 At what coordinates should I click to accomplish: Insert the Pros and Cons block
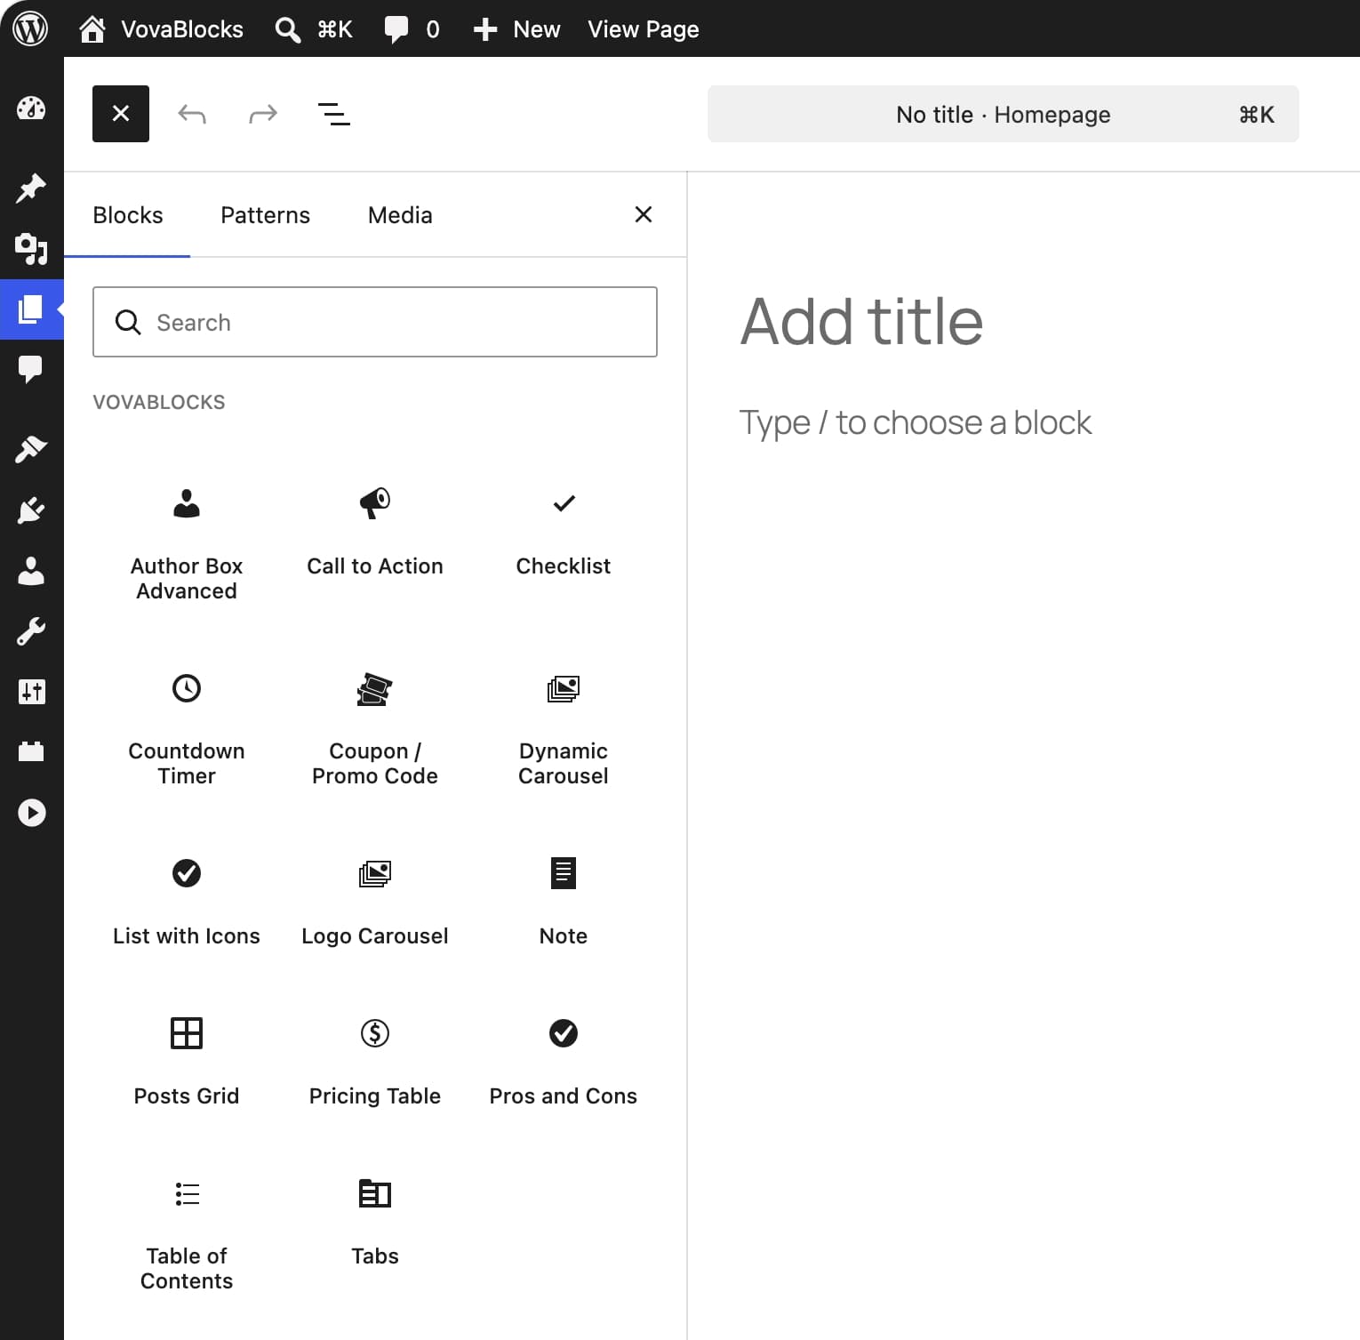pyautogui.click(x=564, y=1063)
